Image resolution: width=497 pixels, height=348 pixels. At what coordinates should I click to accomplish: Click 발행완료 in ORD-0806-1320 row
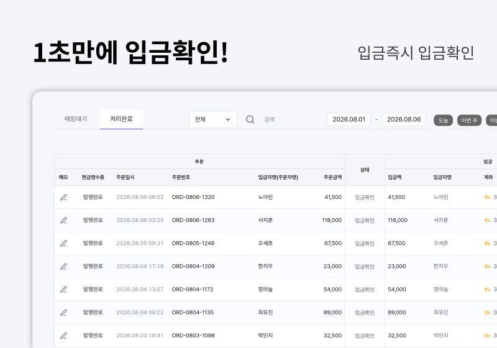click(93, 197)
